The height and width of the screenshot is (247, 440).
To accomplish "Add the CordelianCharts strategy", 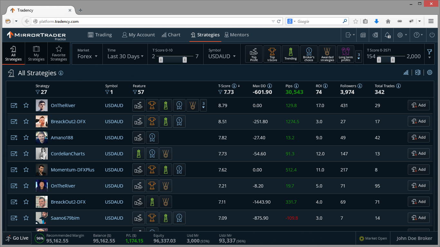I will click(418, 153).
